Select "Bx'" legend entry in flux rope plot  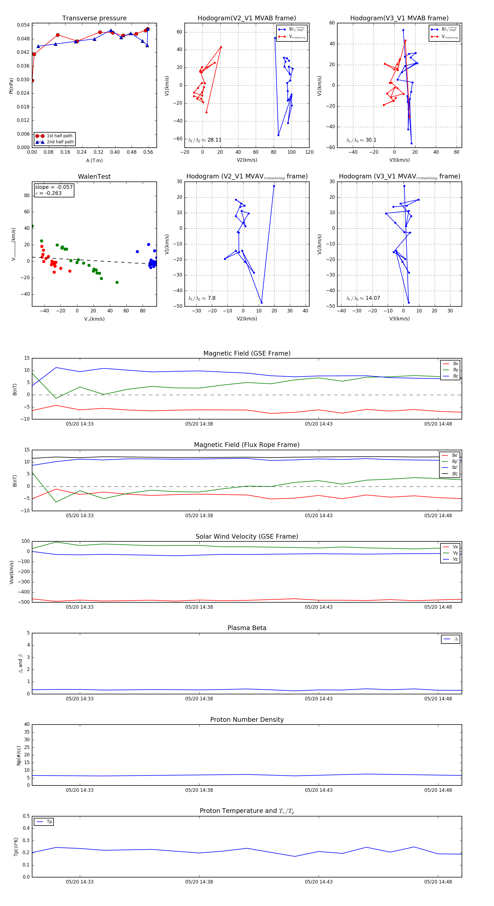(x=450, y=455)
